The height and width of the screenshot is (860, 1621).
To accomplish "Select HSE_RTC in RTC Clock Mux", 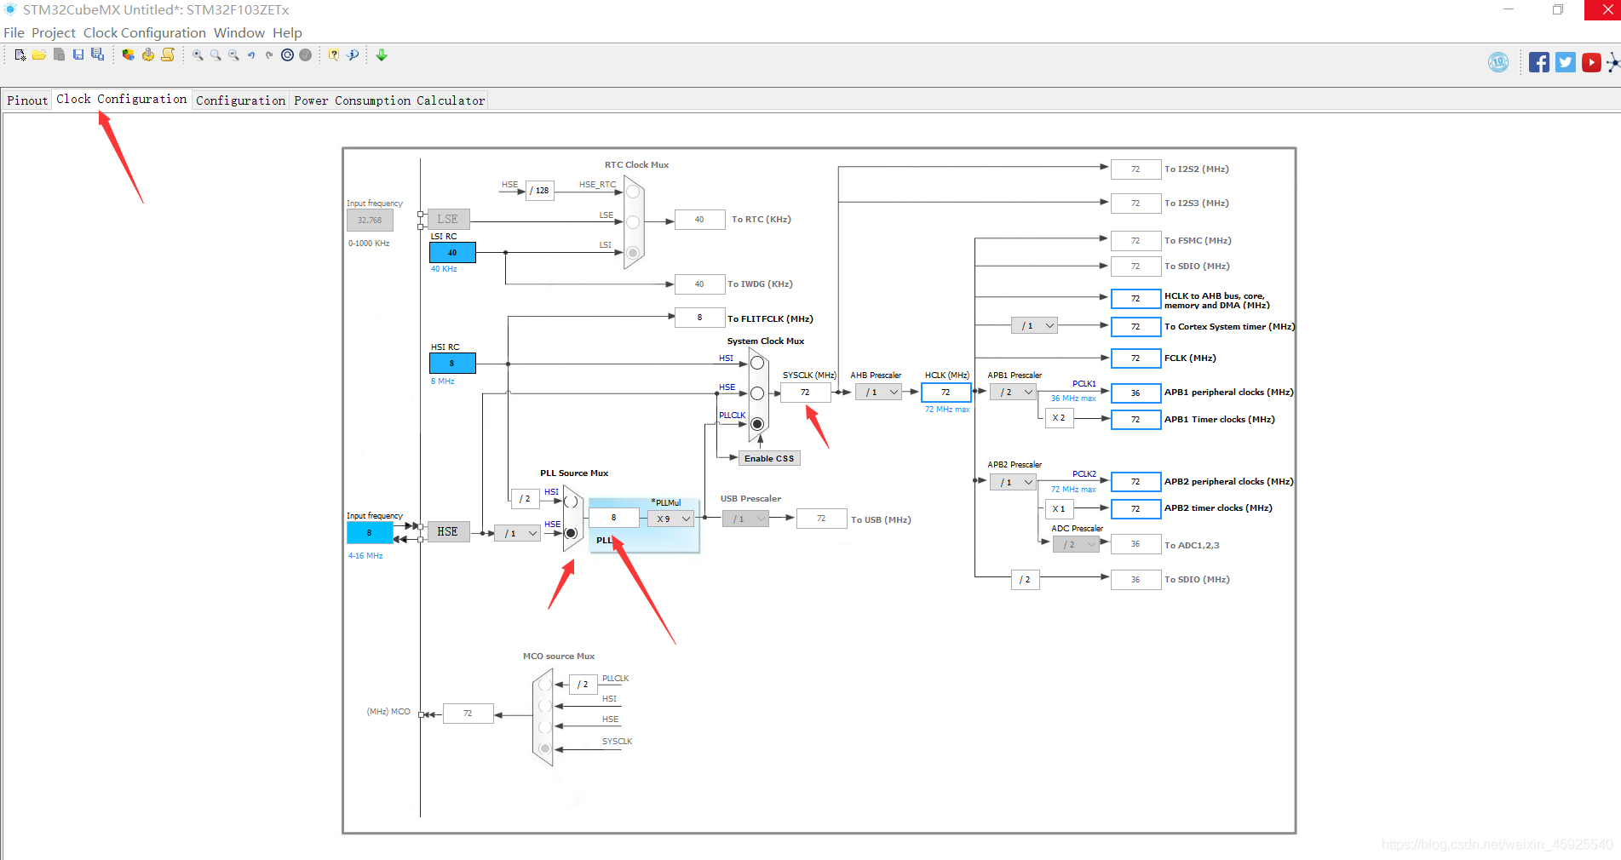I will [x=633, y=192].
